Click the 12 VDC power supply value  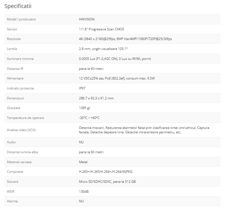[x=117, y=78]
